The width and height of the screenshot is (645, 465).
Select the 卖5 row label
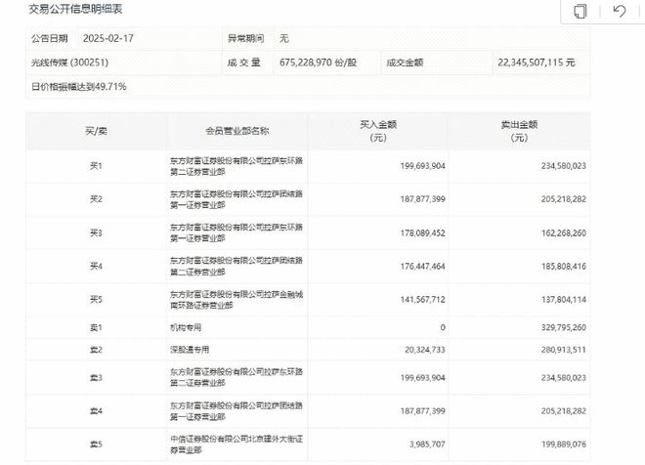point(96,444)
